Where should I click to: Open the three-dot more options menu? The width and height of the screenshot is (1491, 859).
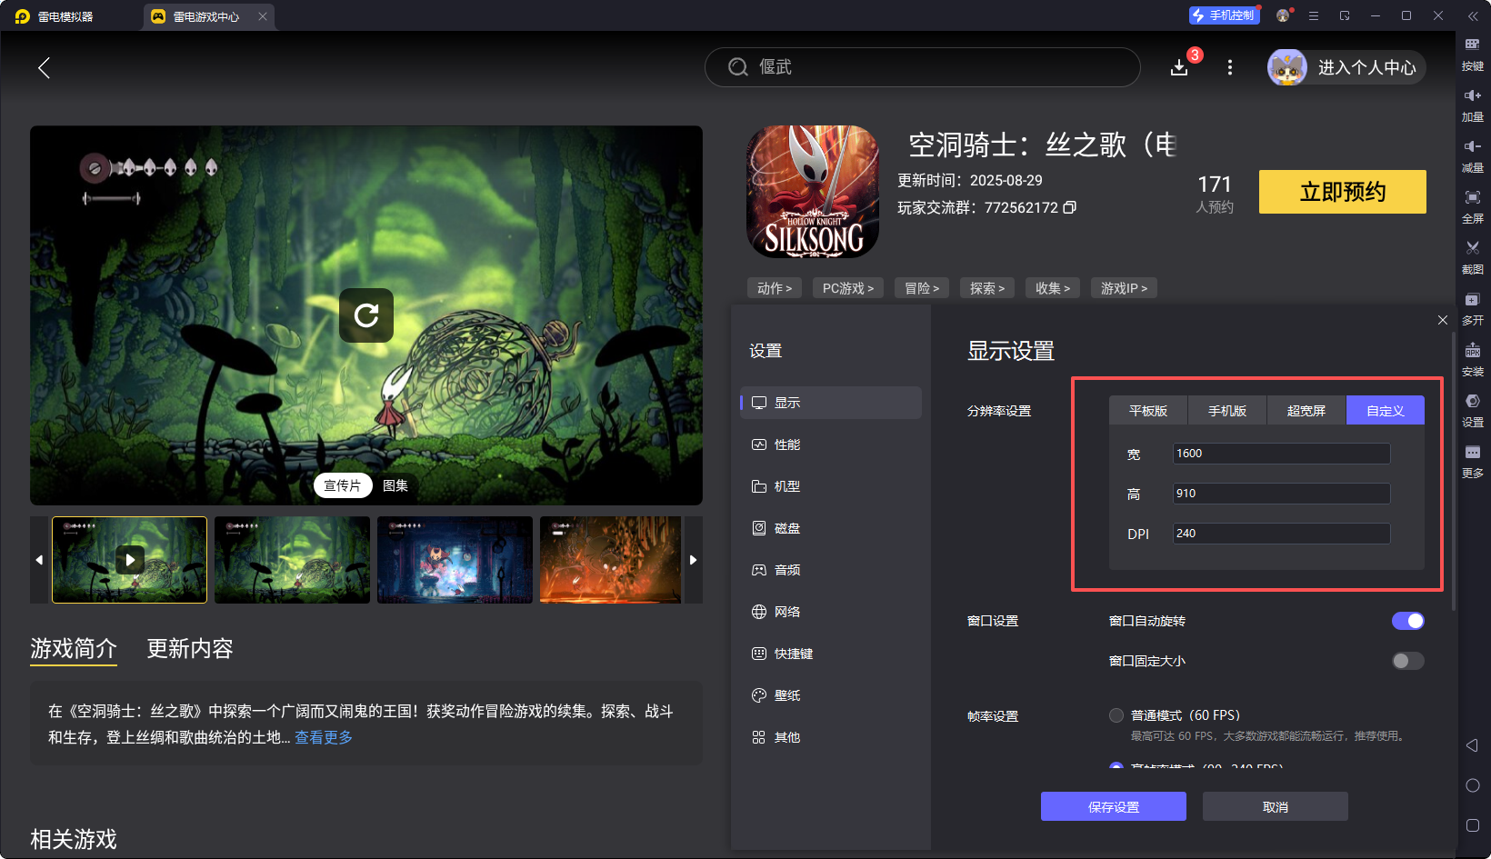coord(1230,67)
